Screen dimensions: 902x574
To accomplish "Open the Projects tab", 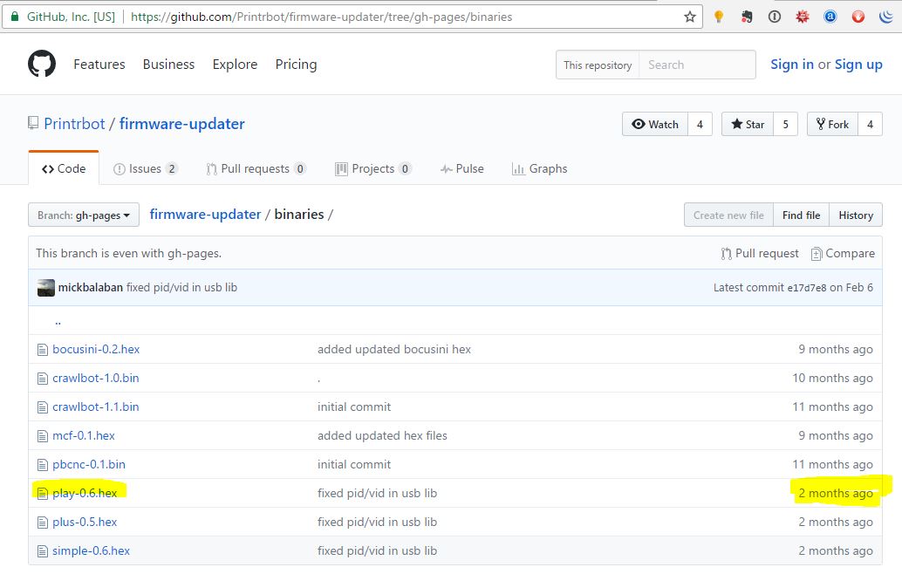I will [x=372, y=168].
